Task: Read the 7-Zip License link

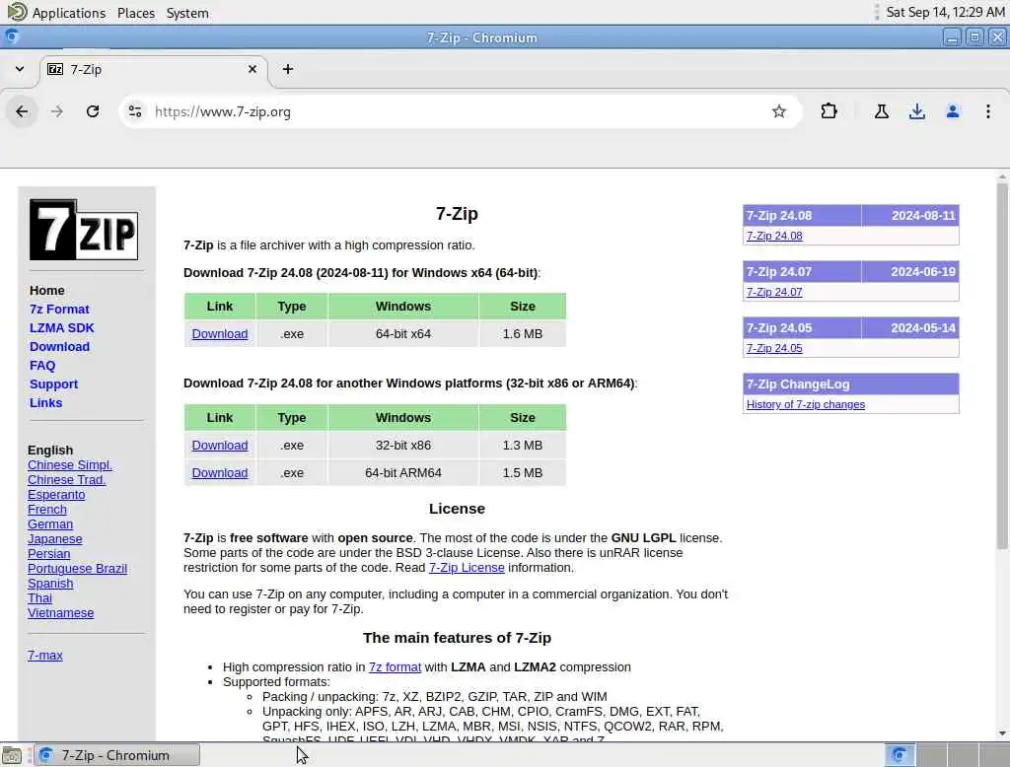Action: (467, 567)
